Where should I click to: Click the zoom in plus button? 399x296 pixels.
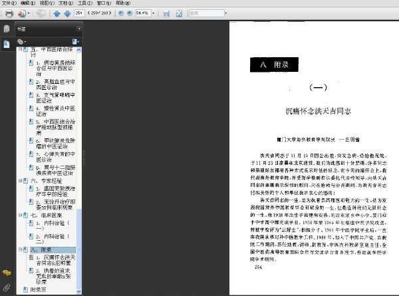[x=130, y=13]
